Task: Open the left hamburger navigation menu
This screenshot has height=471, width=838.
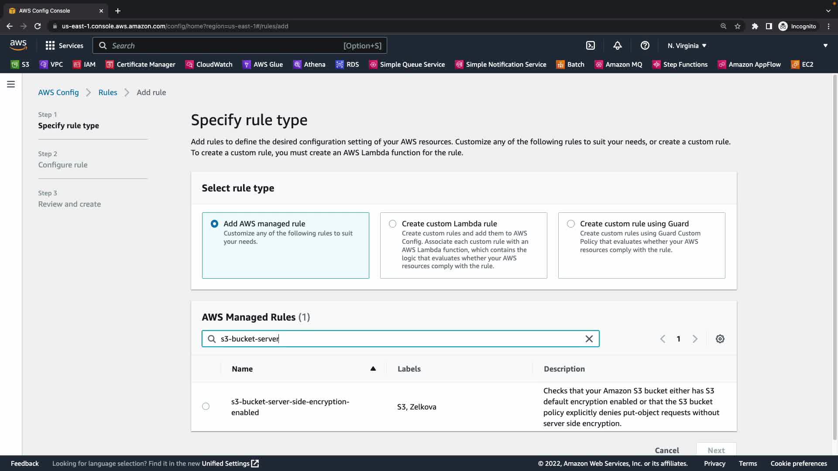Action: [11, 84]
